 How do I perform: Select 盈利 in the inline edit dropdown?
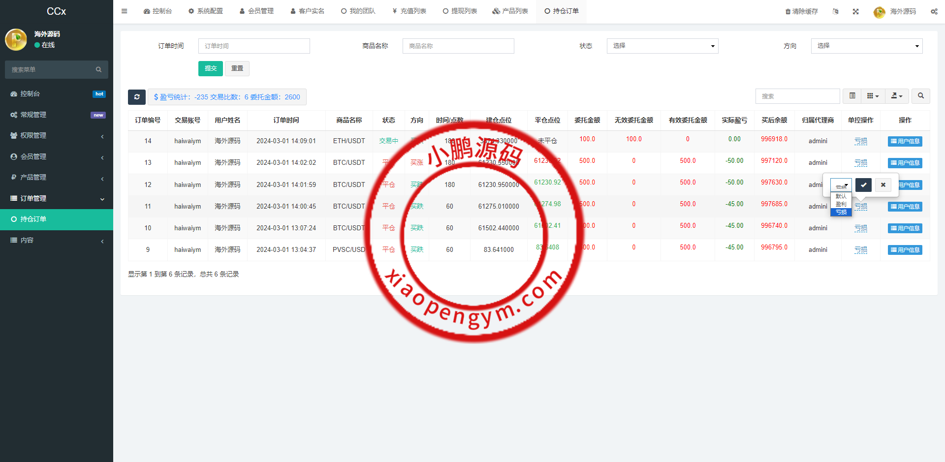click(841, 204)
